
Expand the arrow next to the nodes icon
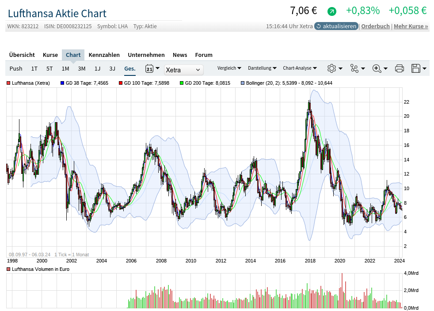pyautogui.click(x=363, y=68)
